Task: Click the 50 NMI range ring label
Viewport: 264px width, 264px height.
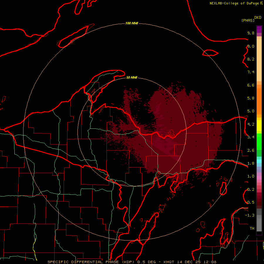Action: click(132, 77)
